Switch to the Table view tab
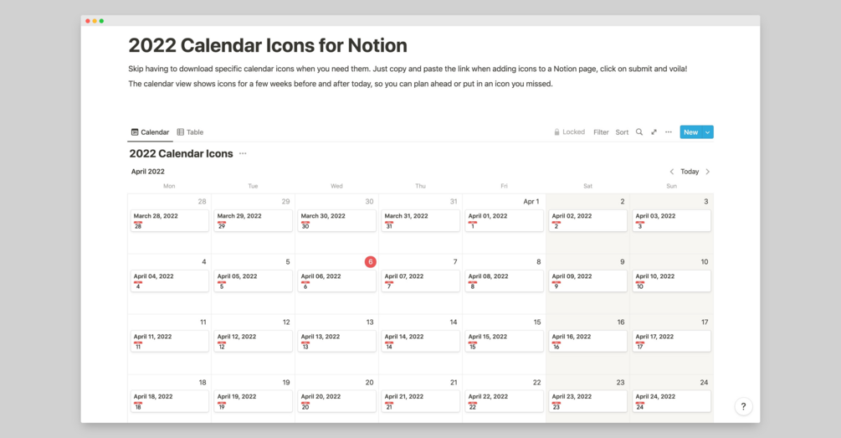This screenshot has width=841, height=438. pos(190,132)
